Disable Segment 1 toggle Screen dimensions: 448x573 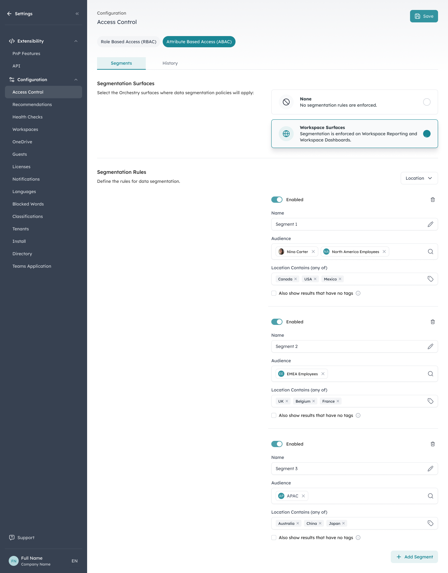pos(277,200)
